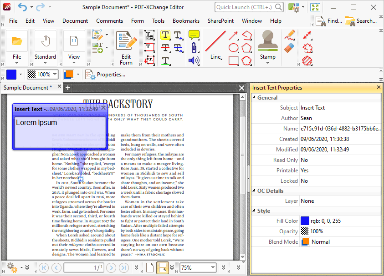Image resolution: width=384 pixels, height=276 pixels.
Task: Open the Tools menu
Action: pyautogui.click(x=158, y=21)
